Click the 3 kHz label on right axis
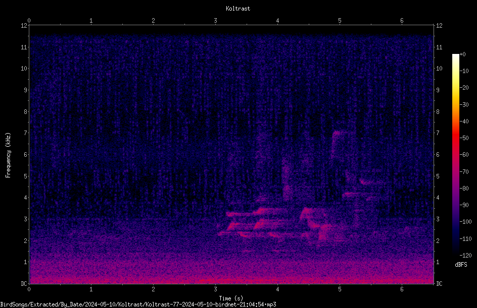Image resolution: width=477 pixels, height=308 pixels. 438,219
